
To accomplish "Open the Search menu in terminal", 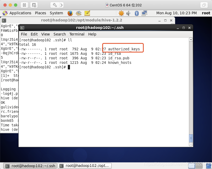I will click(x=60, y=34).
